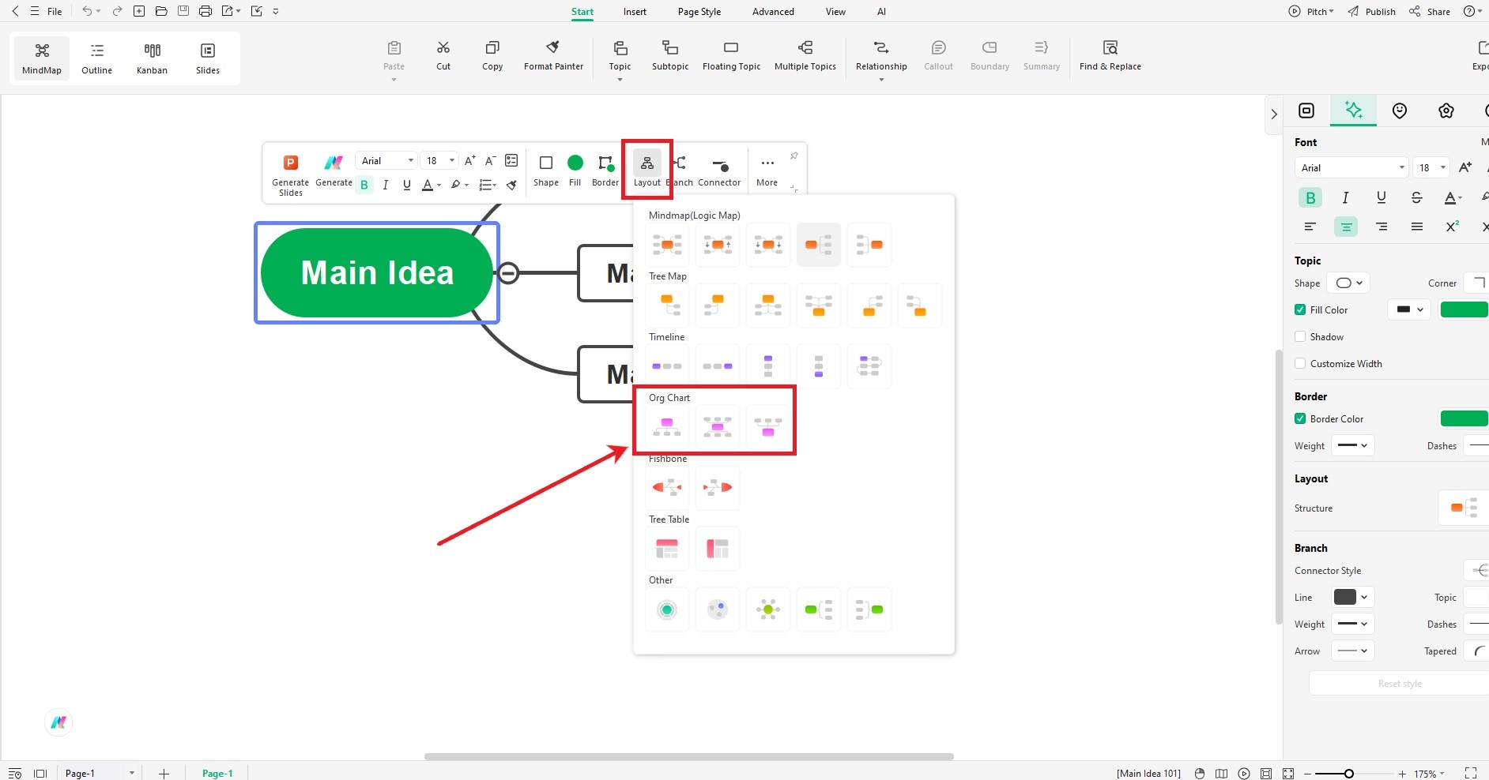Click the Copy tool

coord(492,56)
